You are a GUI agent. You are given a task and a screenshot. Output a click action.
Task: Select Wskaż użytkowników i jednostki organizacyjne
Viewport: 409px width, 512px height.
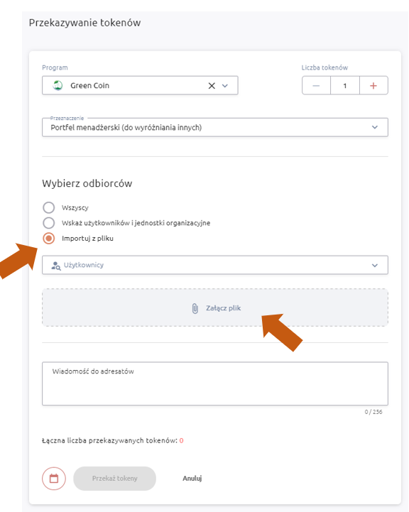[x=48, y=223]
